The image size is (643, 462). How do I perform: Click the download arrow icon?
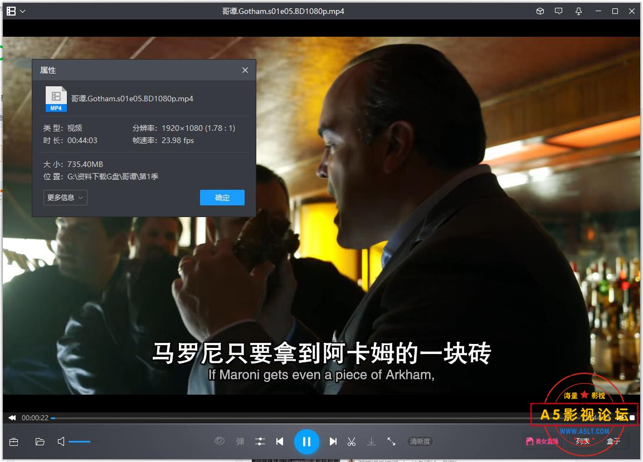[x=371, y=441]
